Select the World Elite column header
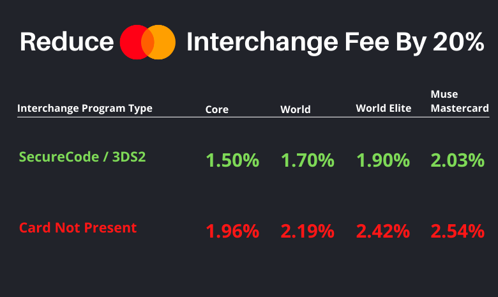498x297 pixels. pyautogui.click(x=383, y=109)
